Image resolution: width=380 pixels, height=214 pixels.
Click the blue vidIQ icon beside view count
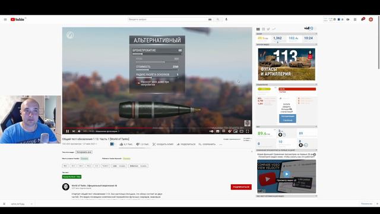pos(112,144)
